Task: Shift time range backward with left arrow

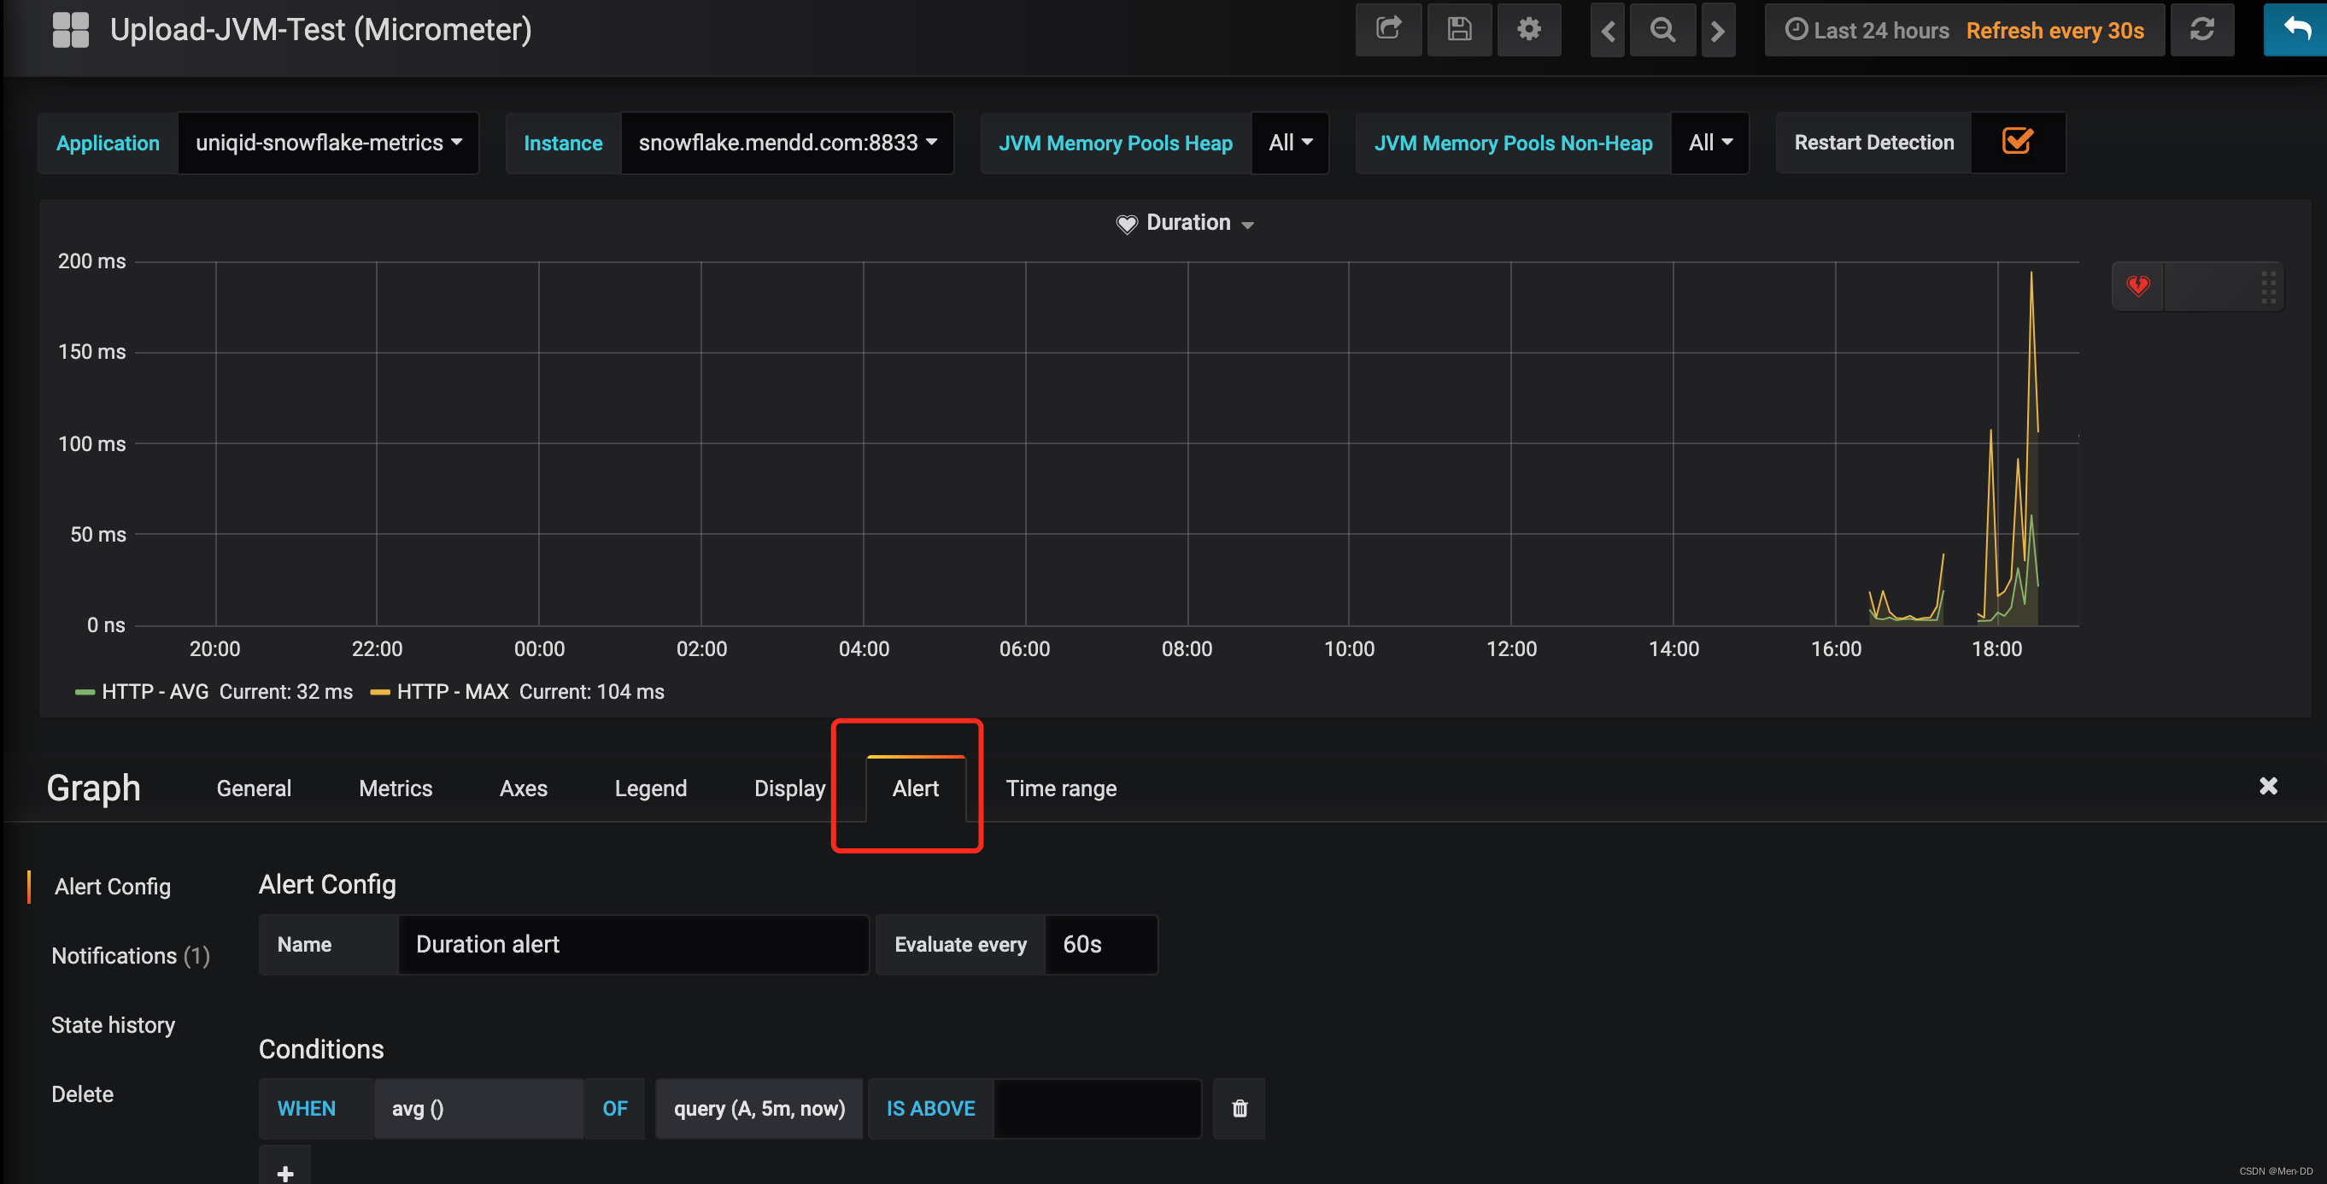Action: (x=1607, y=31)
